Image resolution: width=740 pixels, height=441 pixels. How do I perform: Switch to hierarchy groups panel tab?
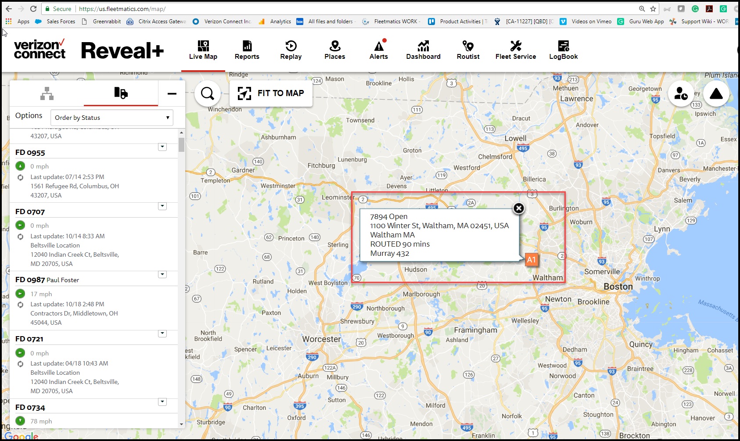47,93
